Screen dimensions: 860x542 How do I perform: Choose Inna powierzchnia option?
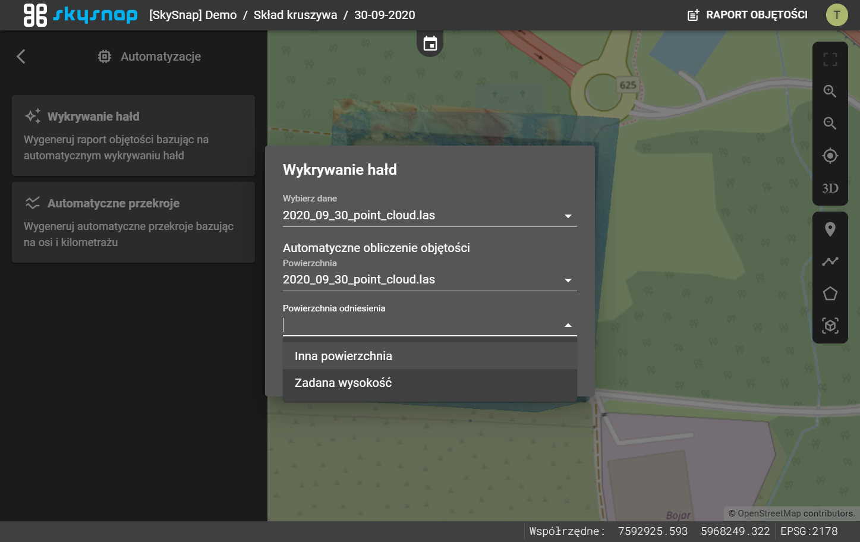tap(430, 356)
